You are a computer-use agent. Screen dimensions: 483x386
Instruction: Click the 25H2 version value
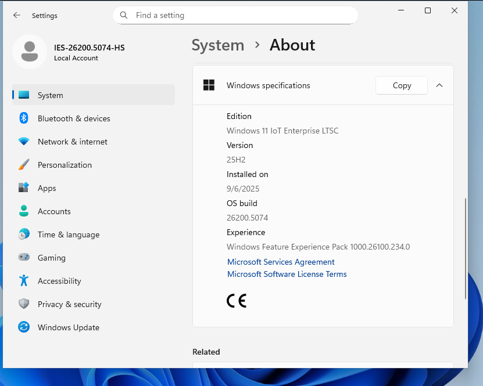[x=236, y=160]
